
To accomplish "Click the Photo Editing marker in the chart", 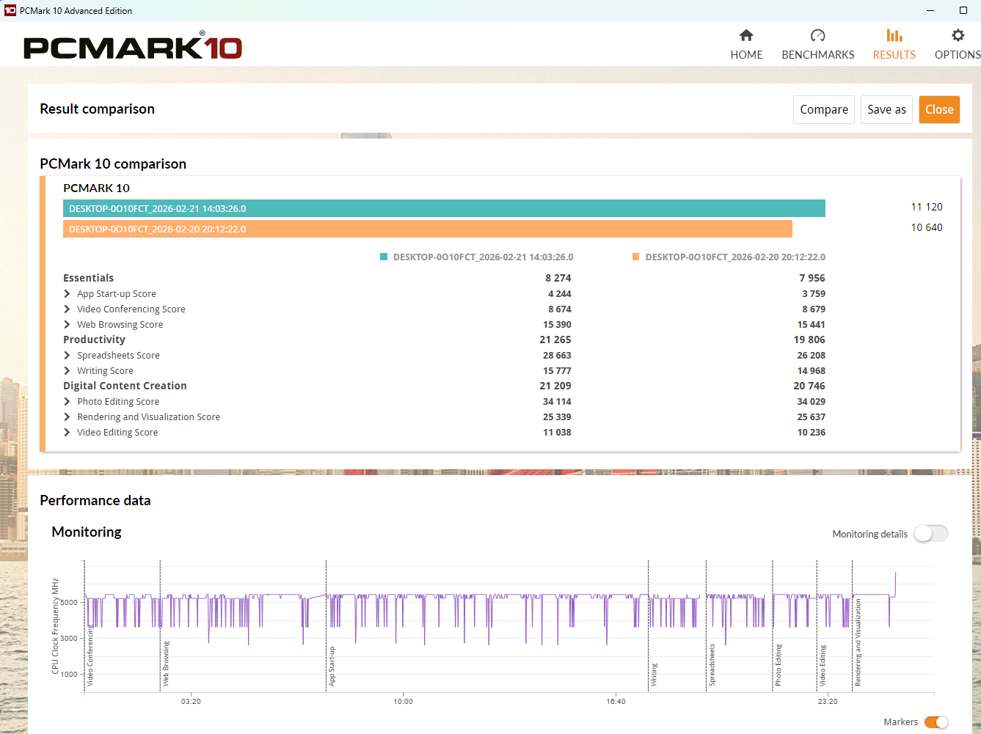I will [778, 665].
